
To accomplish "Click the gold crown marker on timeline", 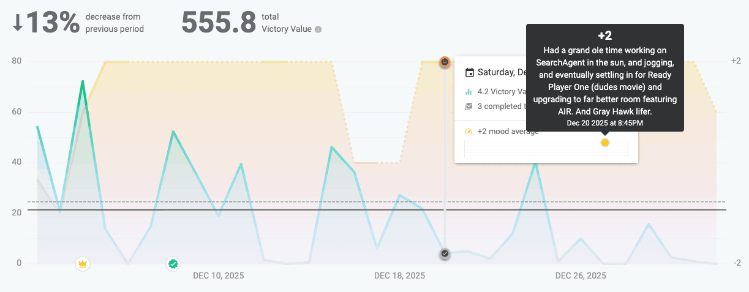I will [83, 264].
